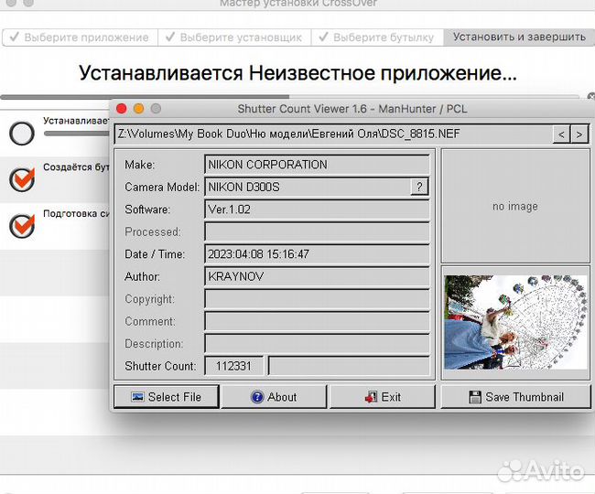The image size is (595, 494).
Task: Click the orange checkmark for bottle creation step
Action: tap(21, 179)
